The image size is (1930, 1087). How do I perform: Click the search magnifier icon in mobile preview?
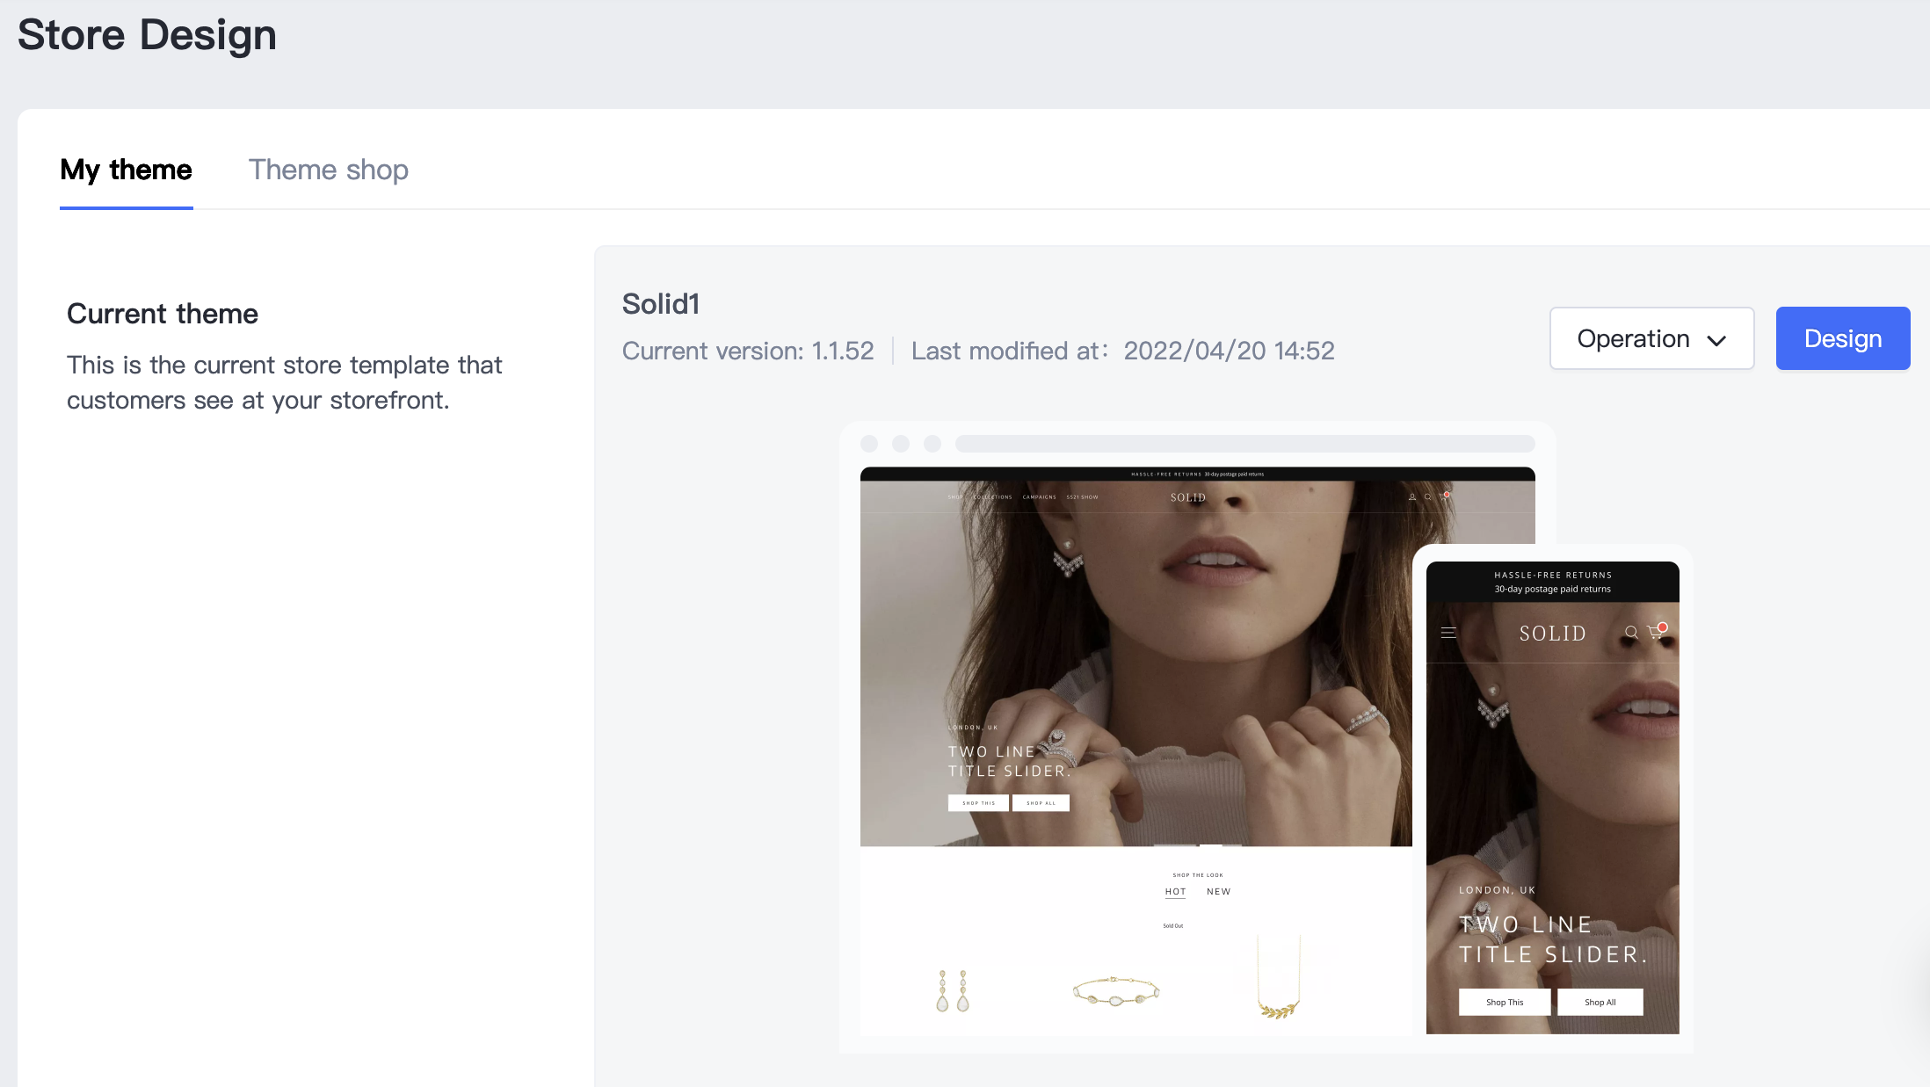(1631, 633)
